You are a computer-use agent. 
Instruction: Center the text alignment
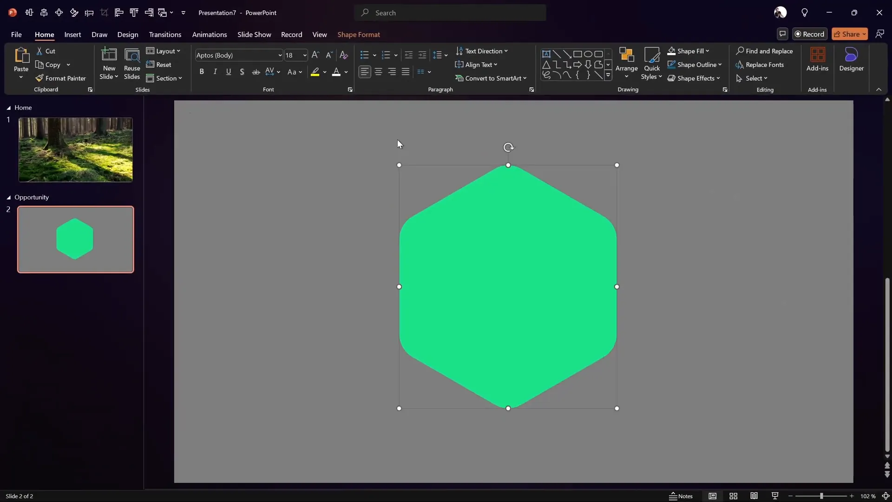pos(379,72)
